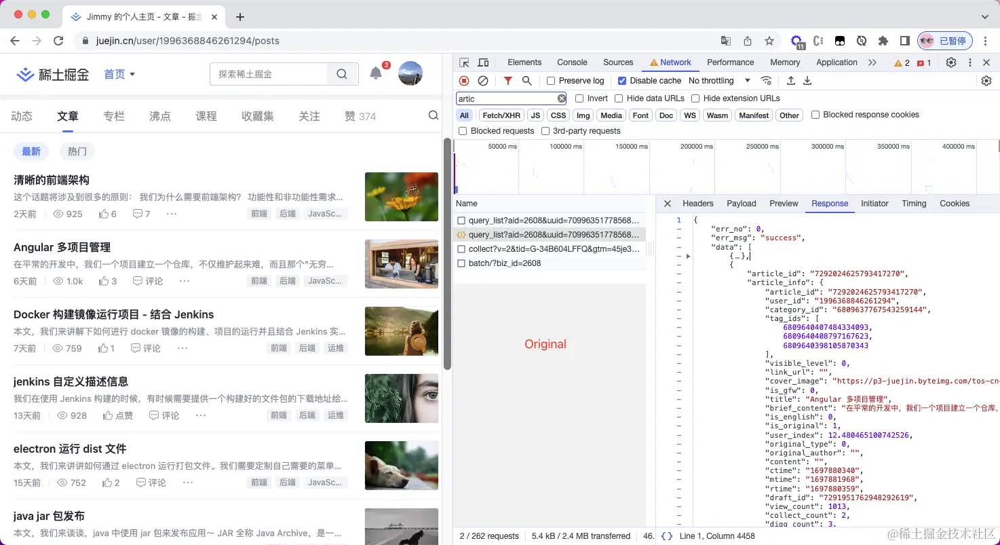Open the DevTools three-dot customize menu
Viewport: 1000px width, 545px height.
[970, 62]
